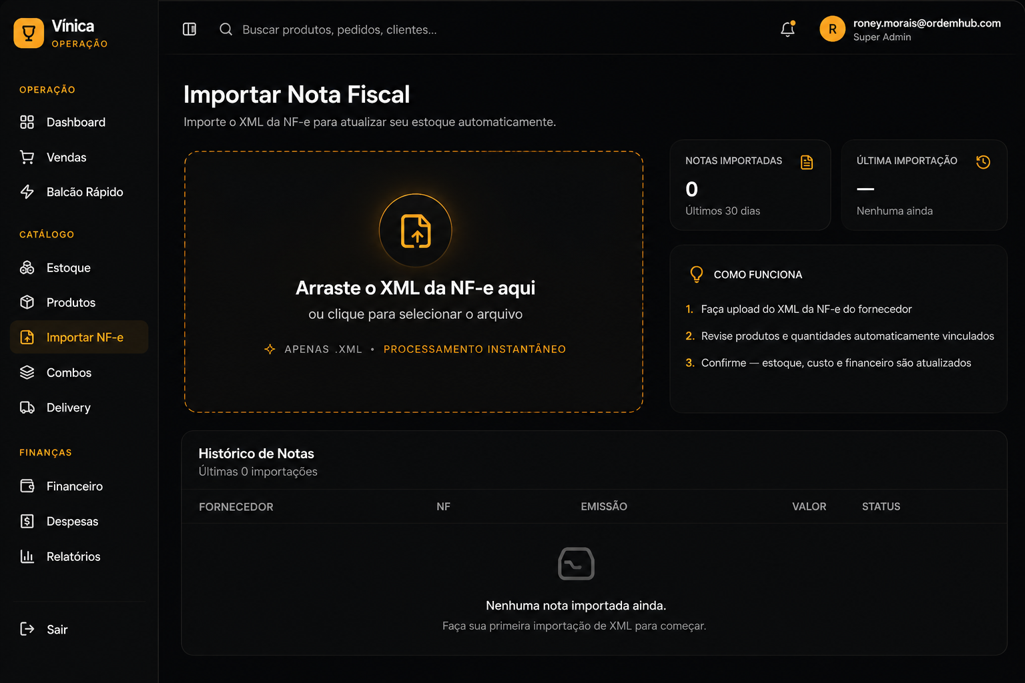Go to Vendas page

click(x=79, y=157)
